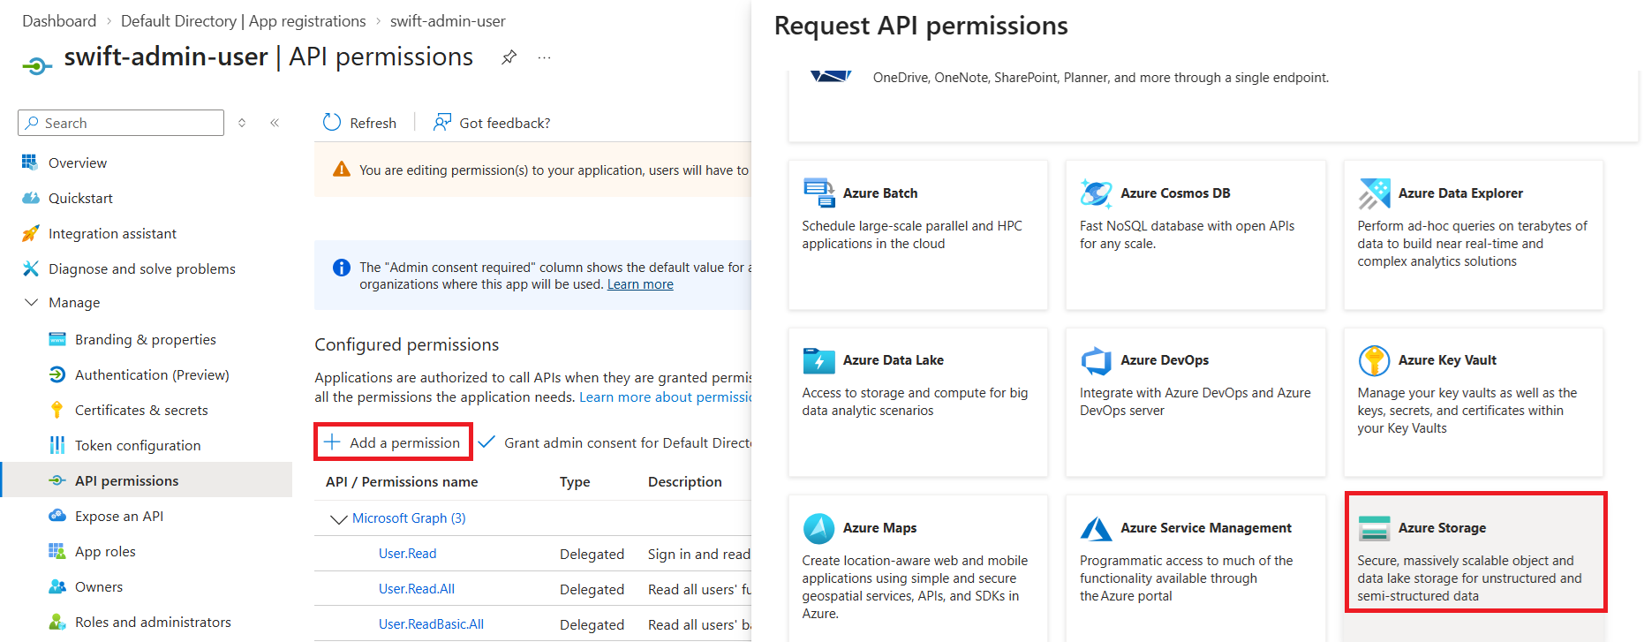Click the Owners icon
This screenshot has width=1644, height=642.
pos(57,586)
